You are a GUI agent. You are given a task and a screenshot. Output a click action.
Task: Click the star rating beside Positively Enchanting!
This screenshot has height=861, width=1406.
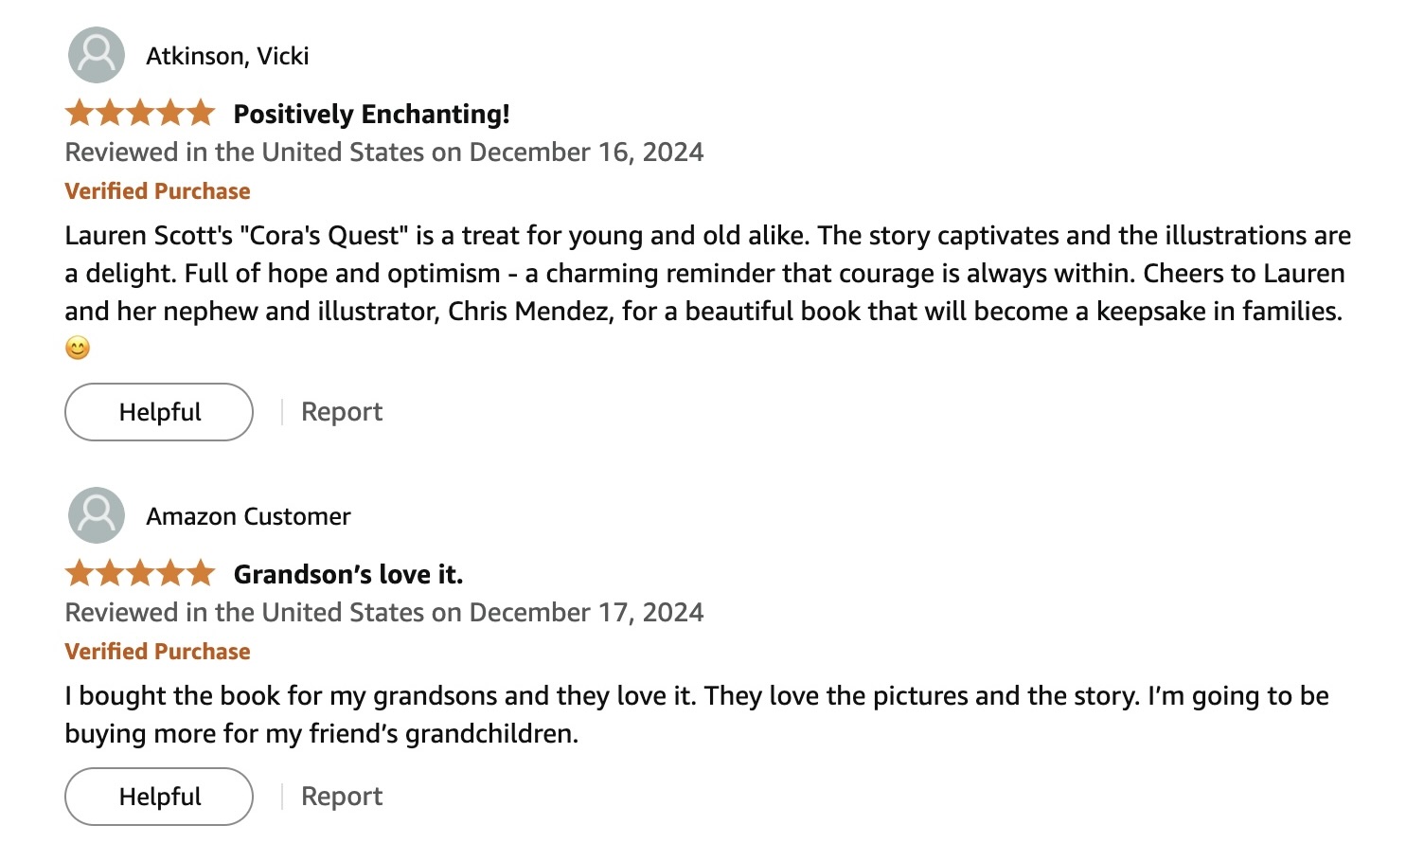pos(140,114)
